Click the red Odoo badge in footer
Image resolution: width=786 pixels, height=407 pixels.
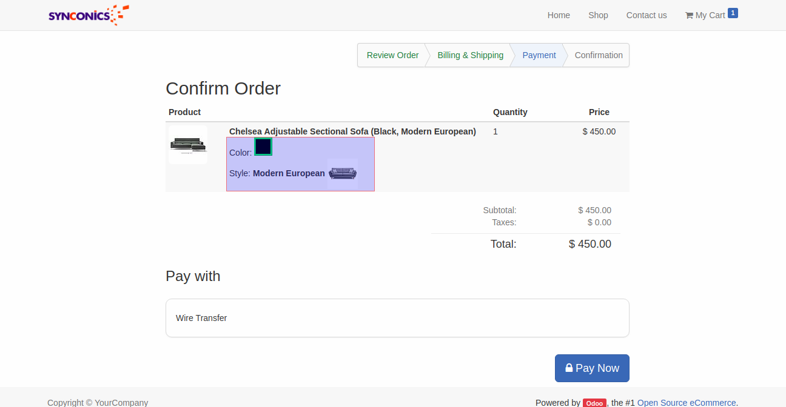(594, 403)
